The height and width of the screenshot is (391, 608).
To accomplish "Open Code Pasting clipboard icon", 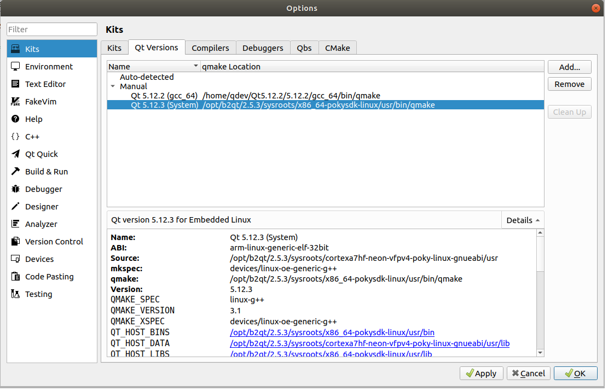I will (x=15, y=276).
